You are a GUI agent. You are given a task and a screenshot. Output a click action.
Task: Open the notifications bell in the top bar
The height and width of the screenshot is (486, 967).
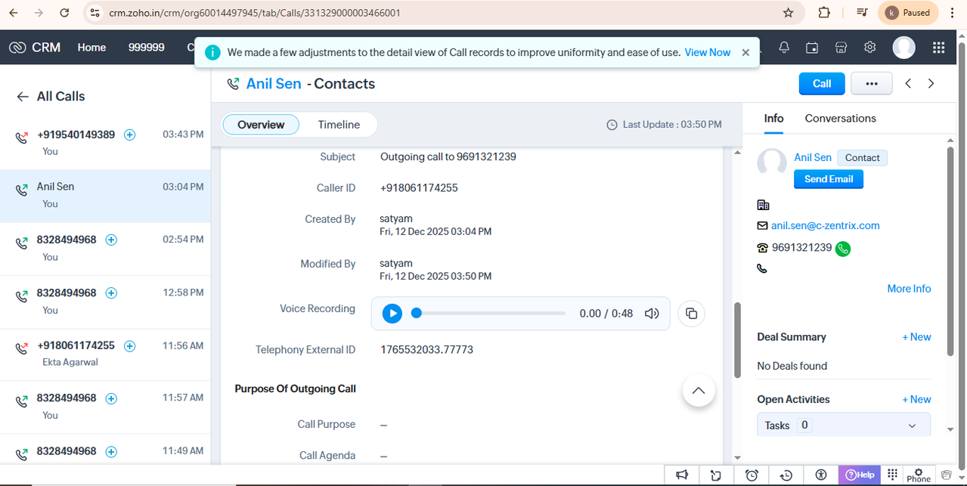[783, 47]
